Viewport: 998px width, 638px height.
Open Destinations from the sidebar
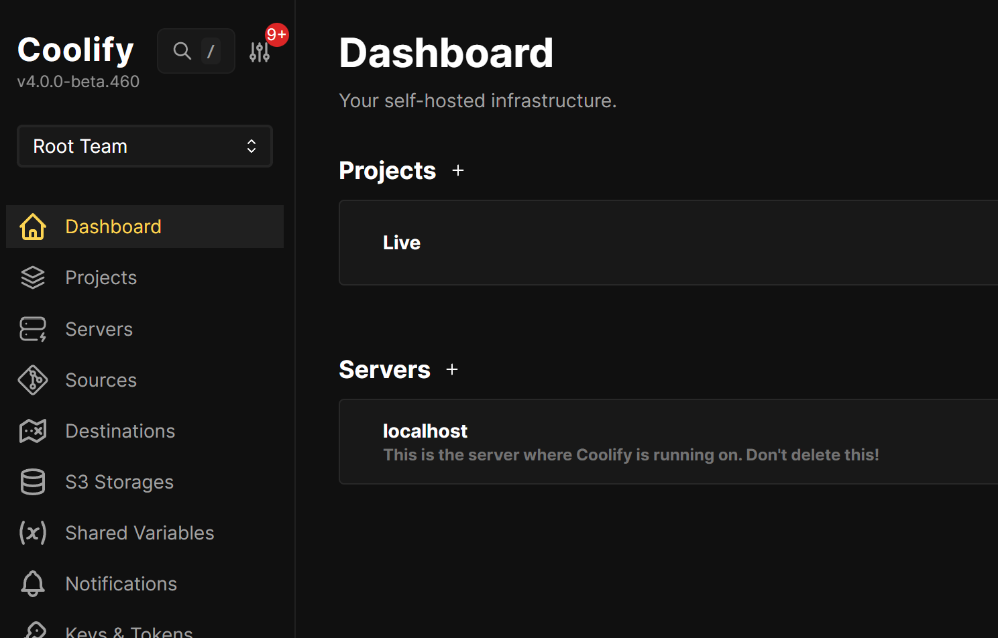click(x=120, y=431)
